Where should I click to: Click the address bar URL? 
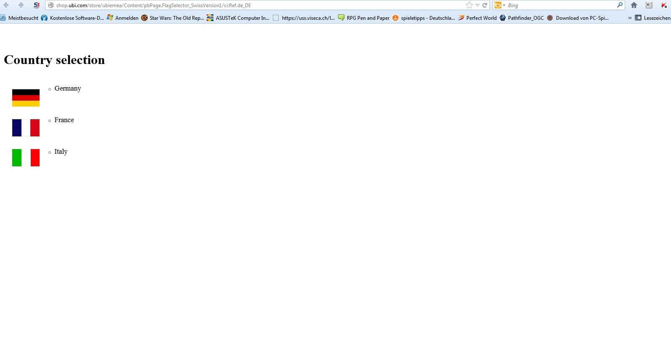click(x=153, y=5)
